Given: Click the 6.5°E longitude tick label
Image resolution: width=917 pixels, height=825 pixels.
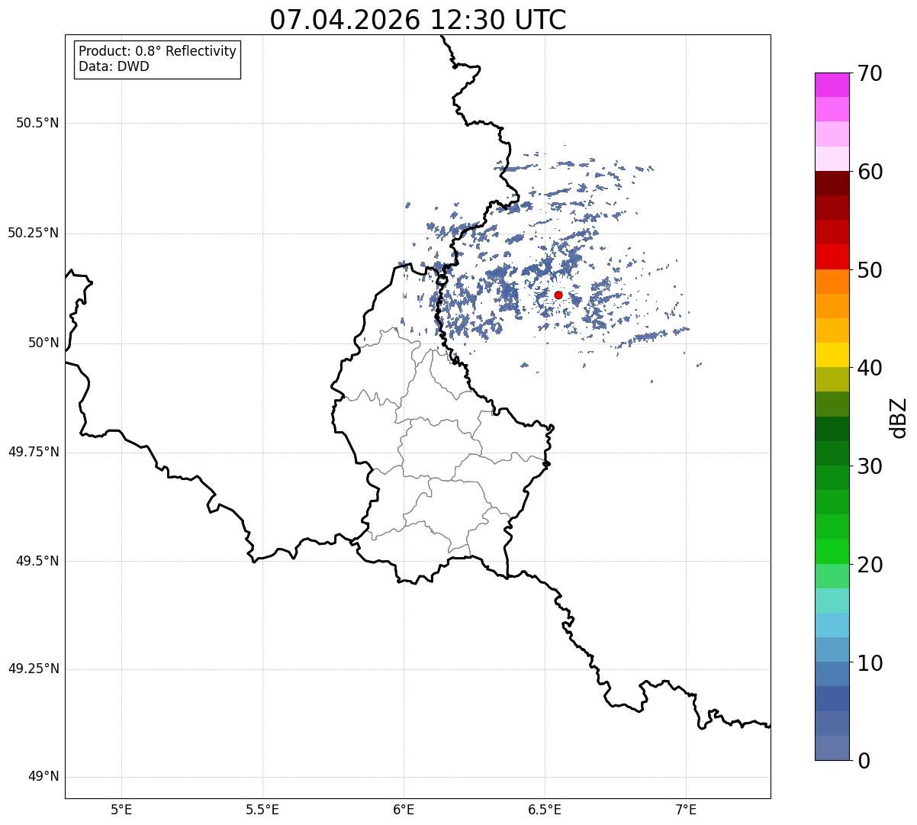Looking at the screenshot, I should click(545, 809).
